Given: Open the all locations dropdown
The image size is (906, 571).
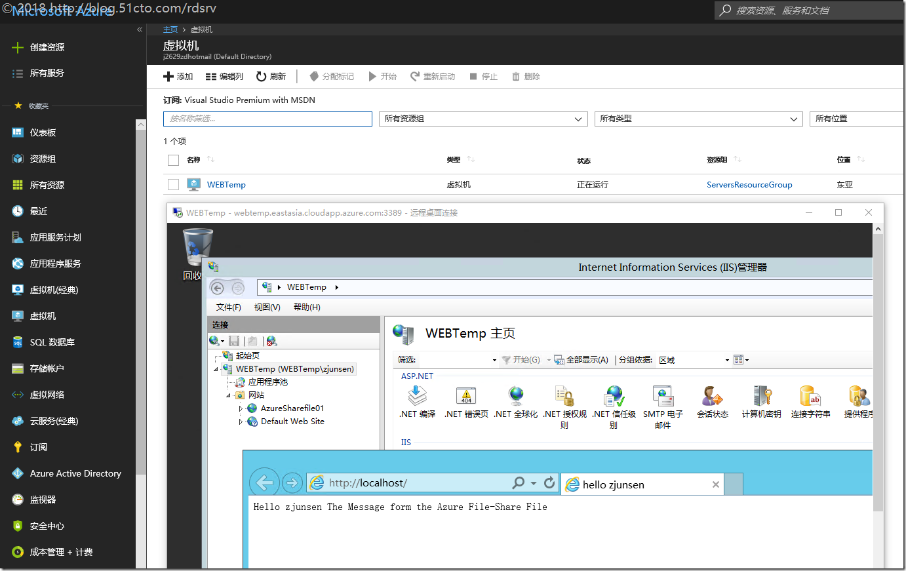Looking at the screenshot, I should [857, 119].
